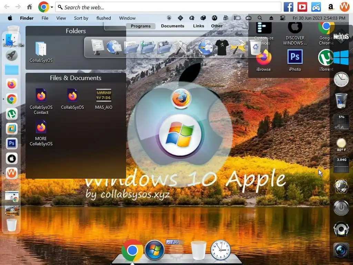Click the network globe on right dock

(x=341, y=187)
